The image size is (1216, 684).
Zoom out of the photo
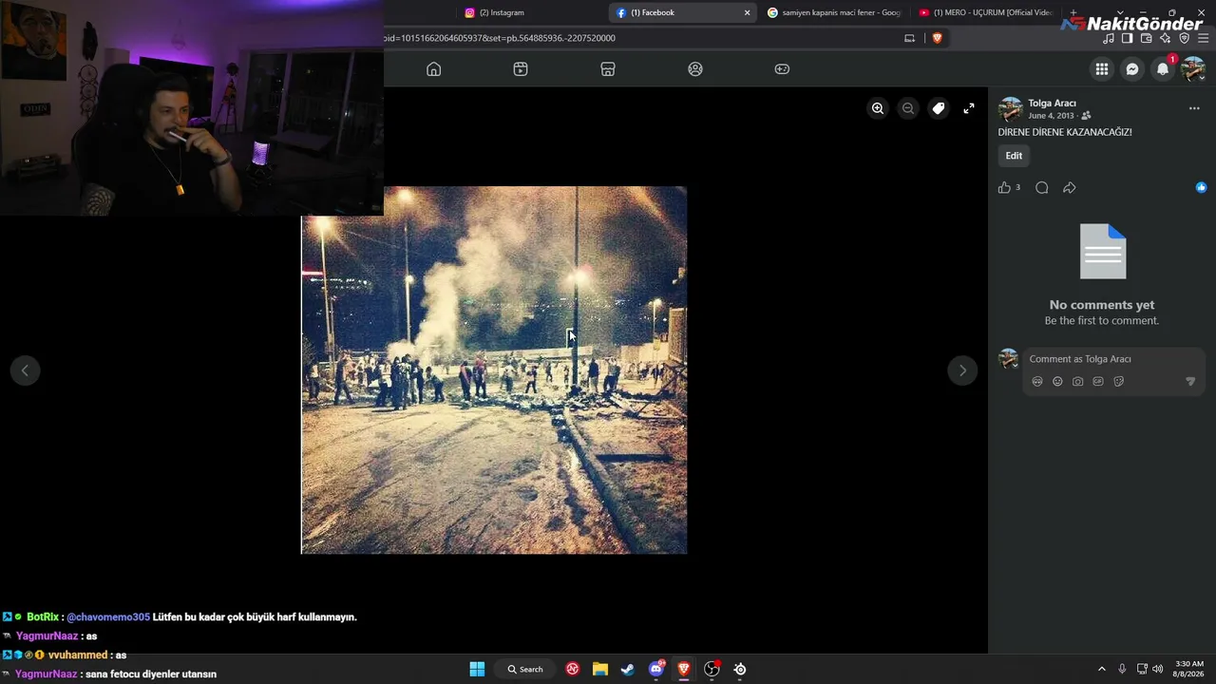tap(908, 108)
